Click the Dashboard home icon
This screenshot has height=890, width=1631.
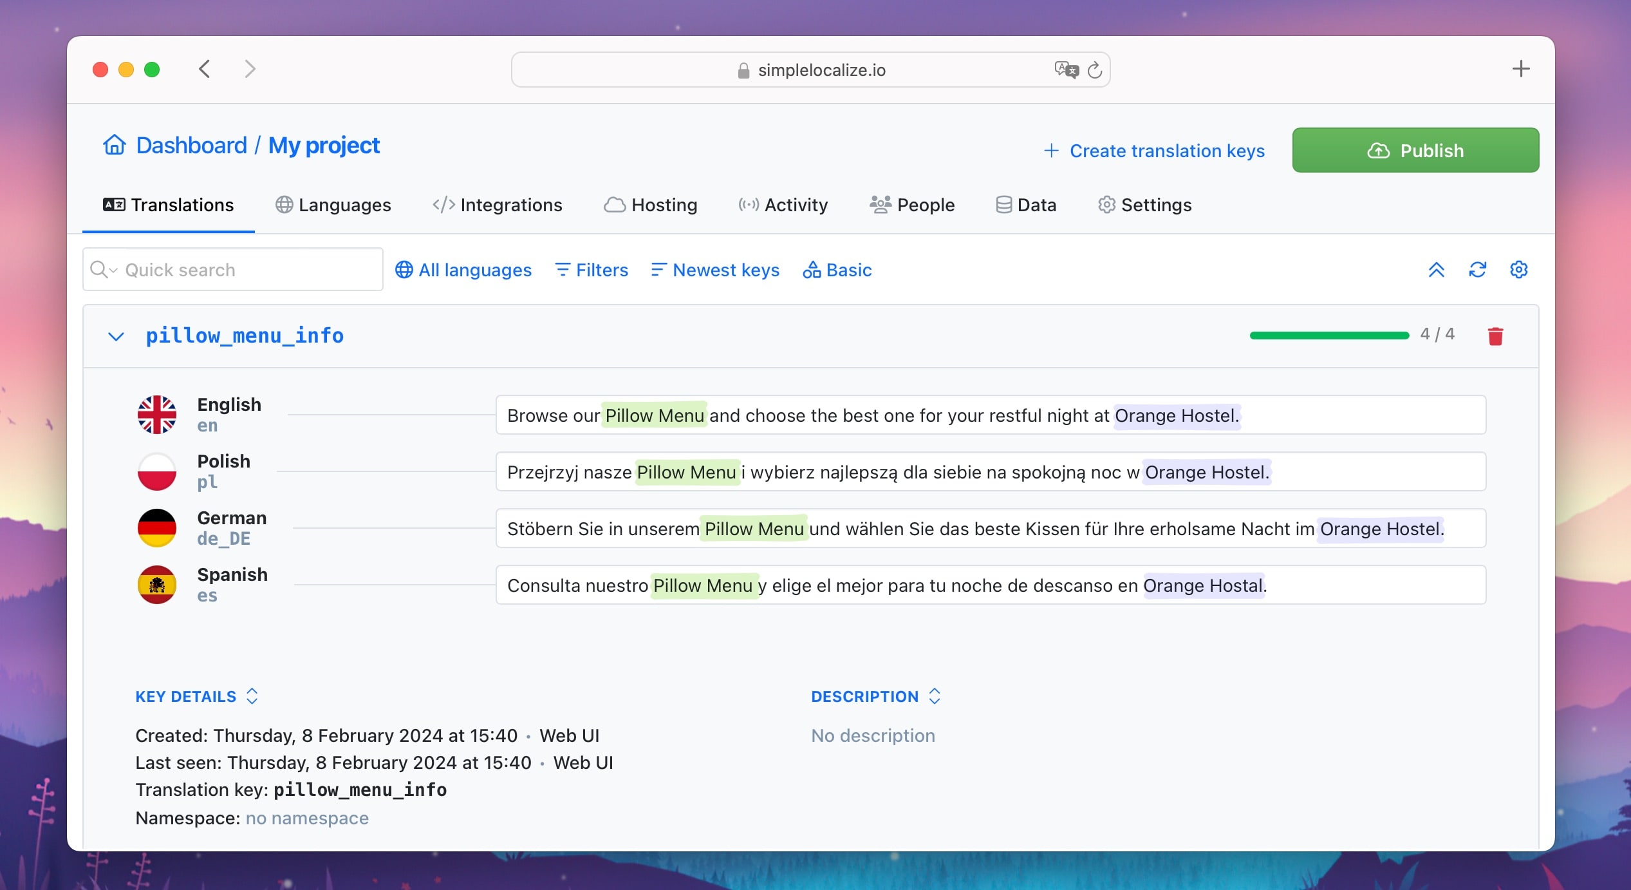click(x=115, y=145)
